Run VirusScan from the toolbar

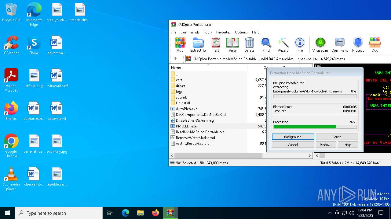(320, 45)
